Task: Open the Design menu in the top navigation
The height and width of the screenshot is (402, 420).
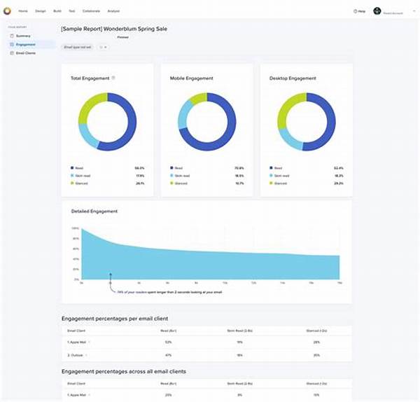Action: pyautogui.click(x=41, y=11)
